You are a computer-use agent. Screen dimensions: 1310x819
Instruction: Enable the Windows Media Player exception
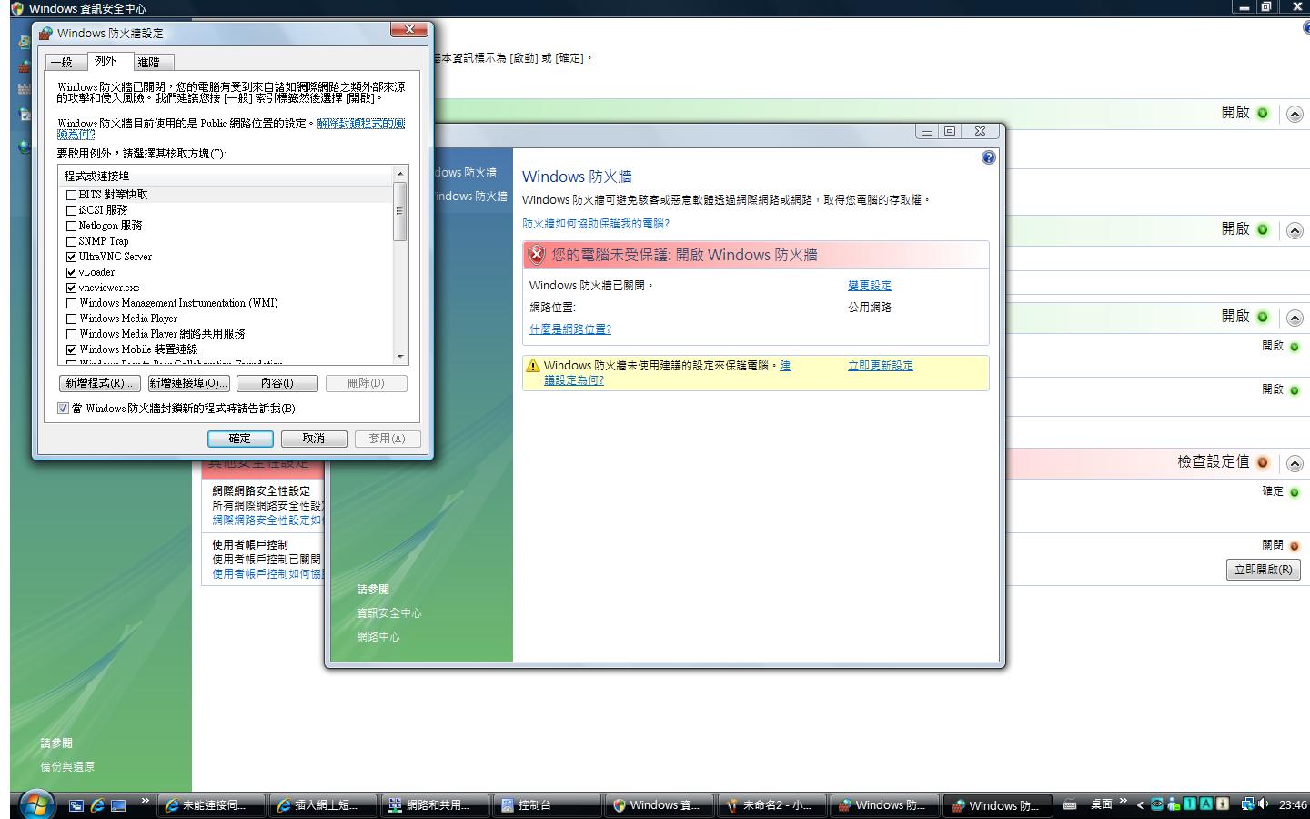[72, 319]
